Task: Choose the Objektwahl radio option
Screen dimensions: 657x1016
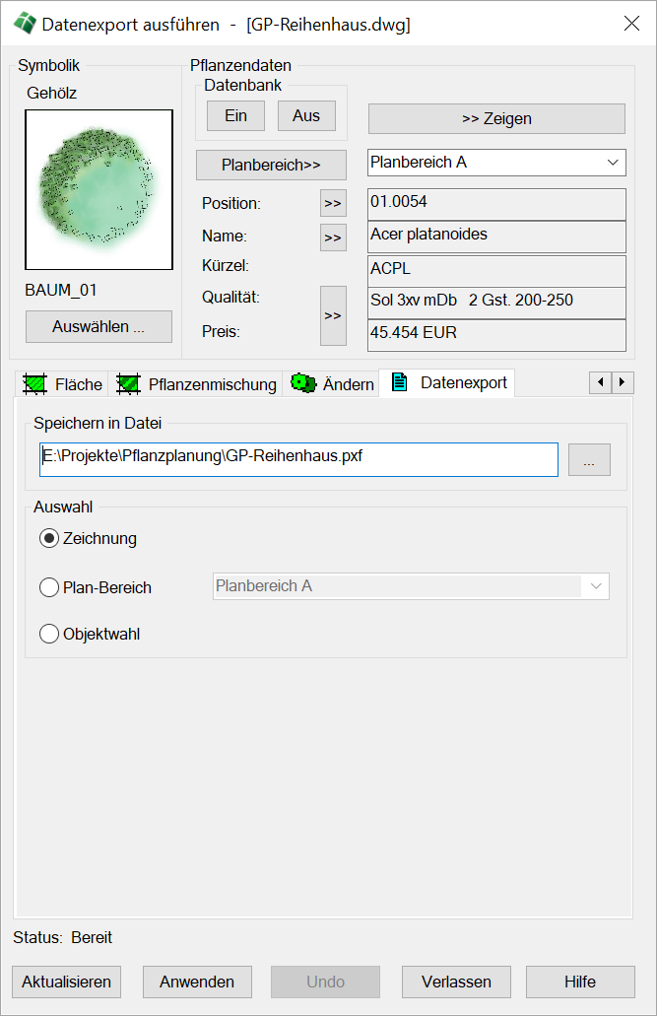Action: (49, 635)
